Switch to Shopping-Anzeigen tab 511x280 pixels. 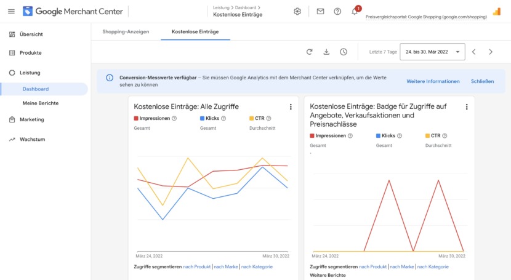click(126, 31)
